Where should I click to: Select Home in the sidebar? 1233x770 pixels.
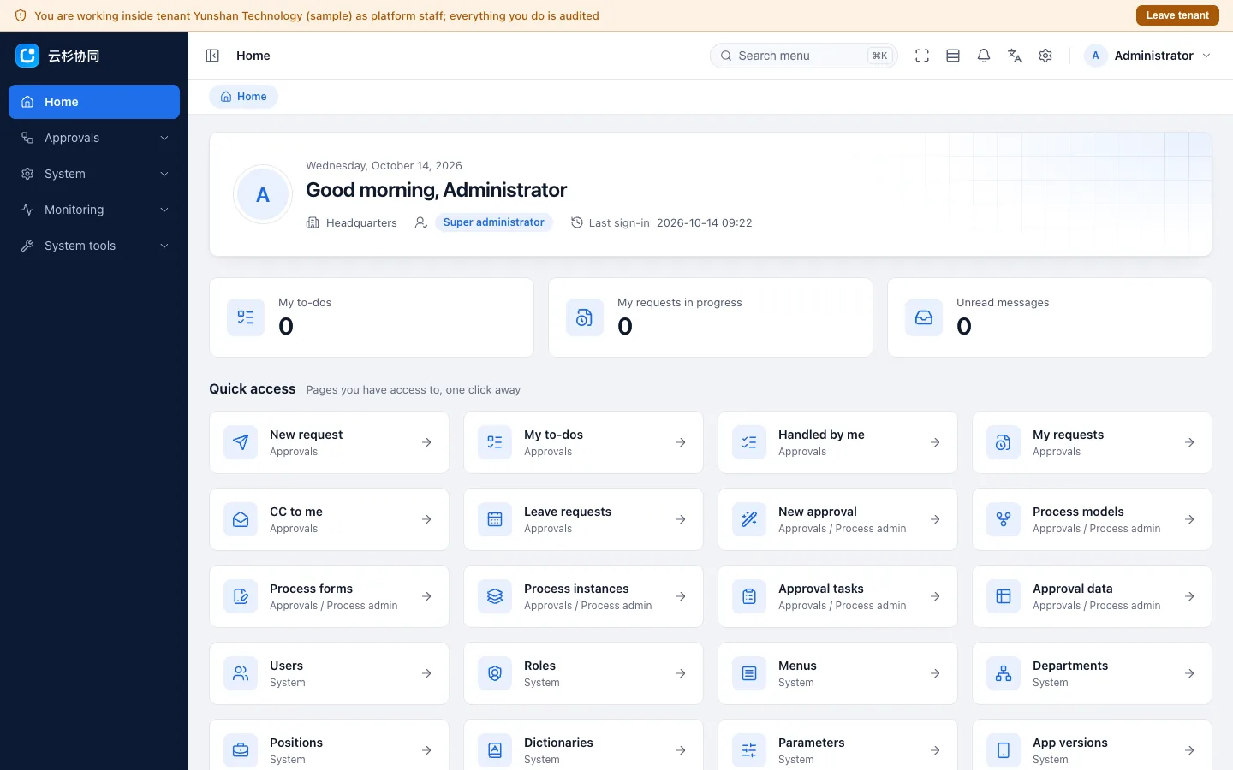pos(94,102)
